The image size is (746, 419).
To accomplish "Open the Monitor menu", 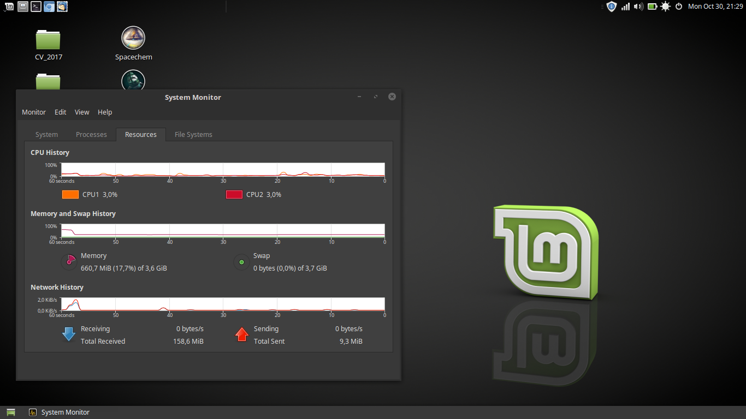I will pyautogui.click(x=34, y=112).
